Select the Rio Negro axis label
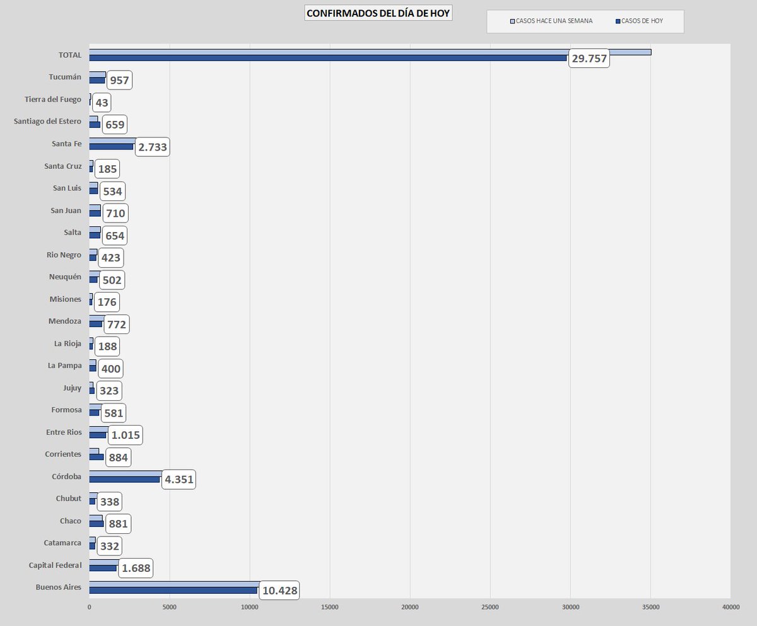Screen dimensions: 757x626 click(x=66, y=255)
